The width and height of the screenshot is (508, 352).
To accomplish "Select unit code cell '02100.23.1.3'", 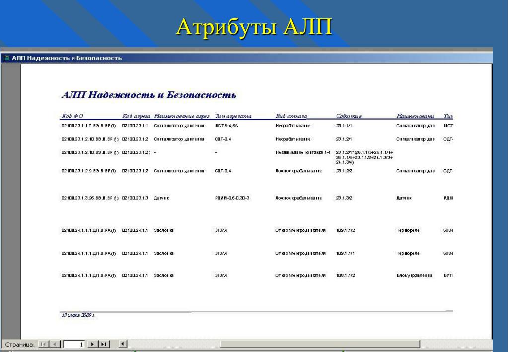I will tap(135, 198).
